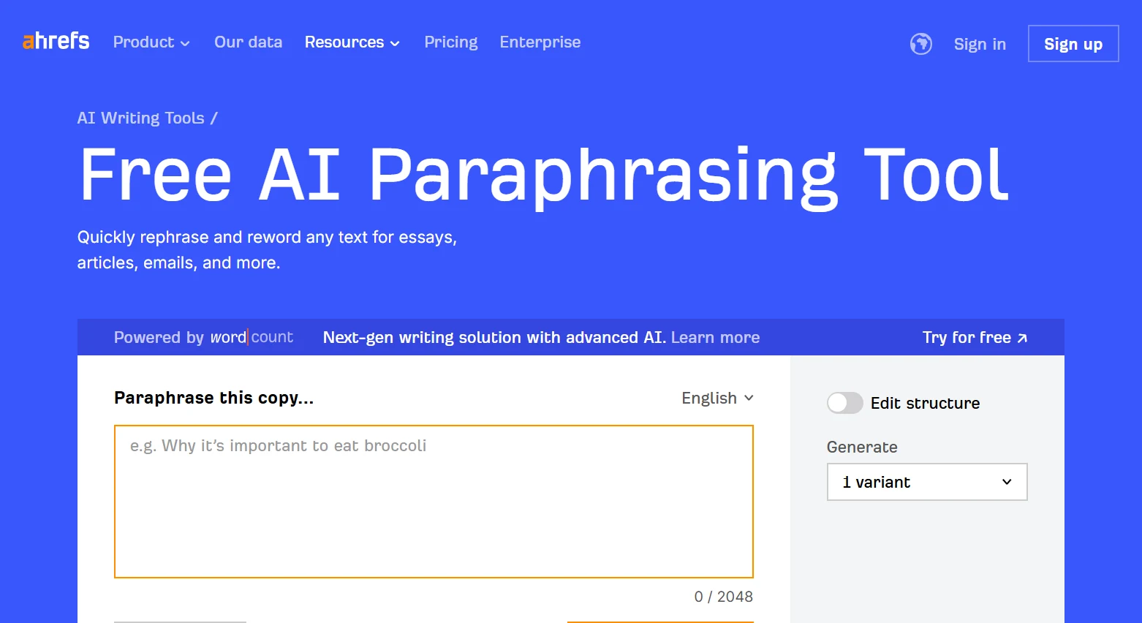Click the Paraphrase this copy label
1142x623 pixels.
tap(213, 398)
